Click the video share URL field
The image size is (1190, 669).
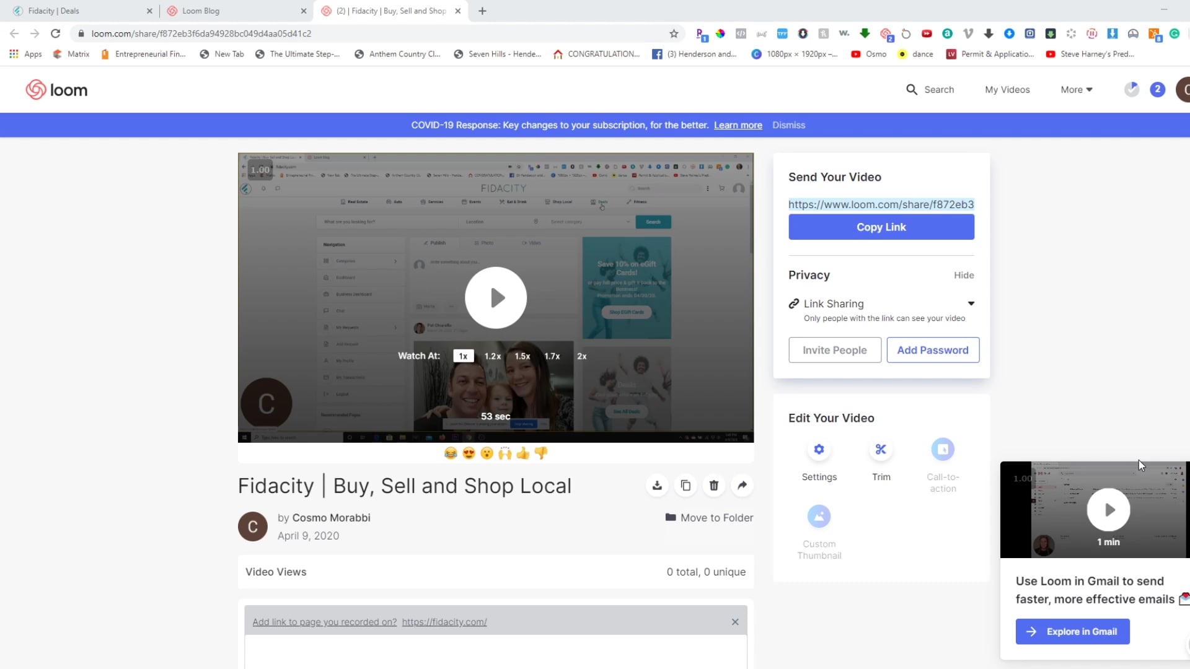(x=881, y=204)
